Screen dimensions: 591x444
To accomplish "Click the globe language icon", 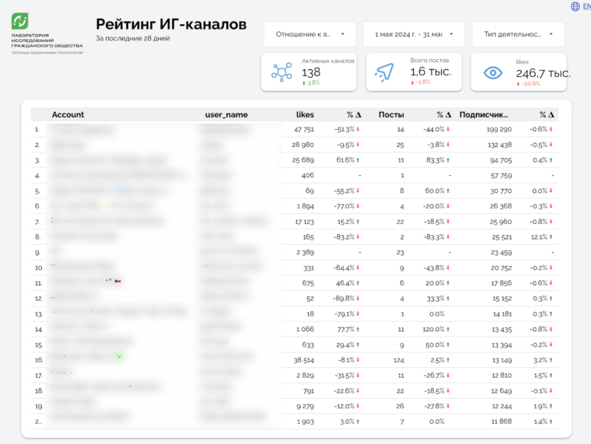I will [575, 6].
